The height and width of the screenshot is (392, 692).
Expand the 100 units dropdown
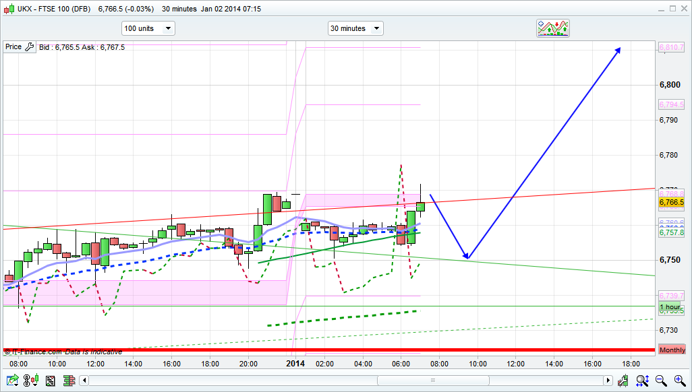pyautogui.click(x=148, y=28)
